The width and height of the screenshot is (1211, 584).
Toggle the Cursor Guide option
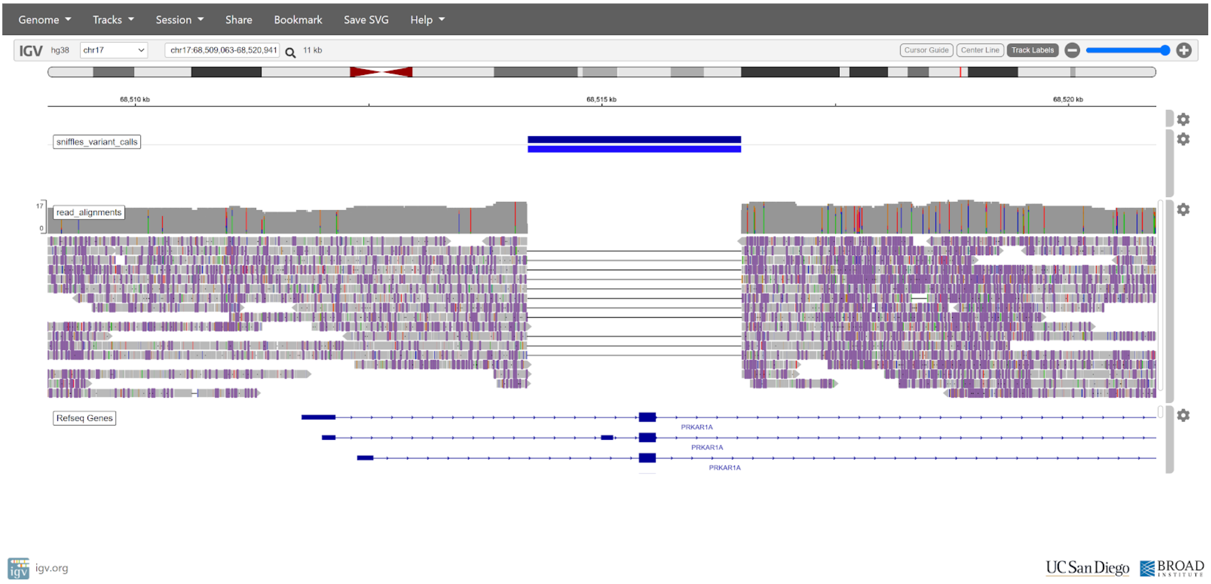pyautogui.click(x=926, y=50)
